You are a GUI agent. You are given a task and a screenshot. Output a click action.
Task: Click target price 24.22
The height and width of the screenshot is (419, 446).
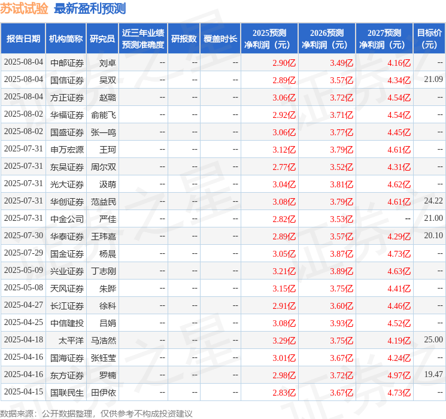[433, 201]
